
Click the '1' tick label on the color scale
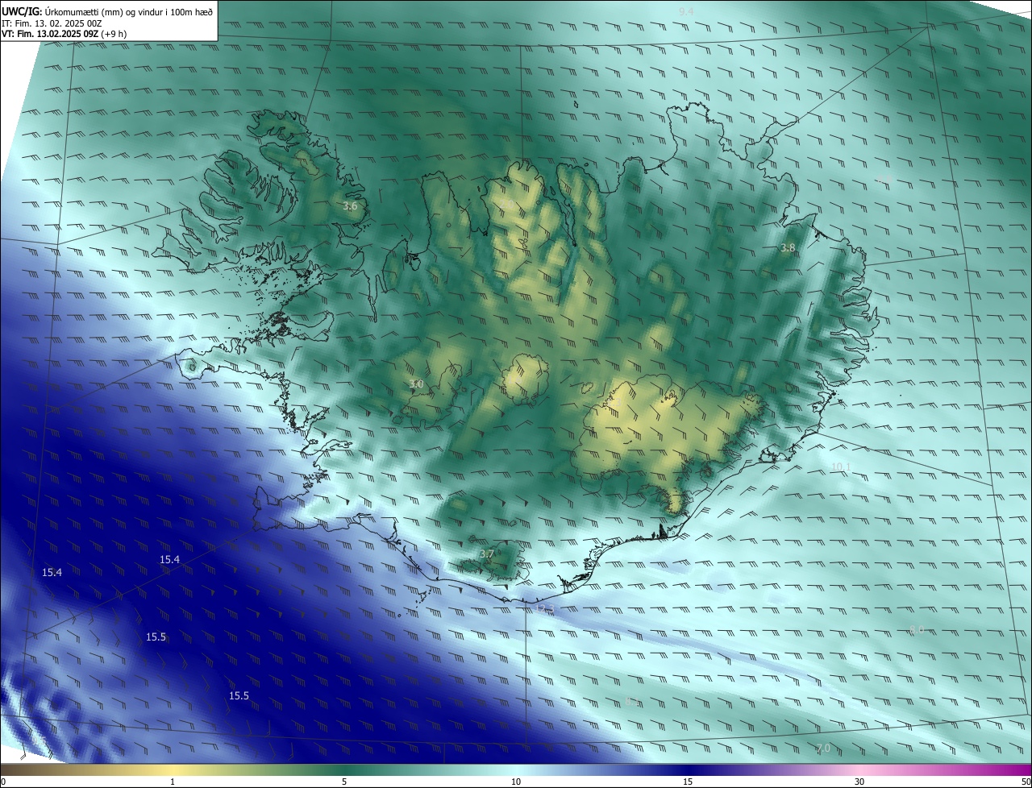(x=173, y=782)
